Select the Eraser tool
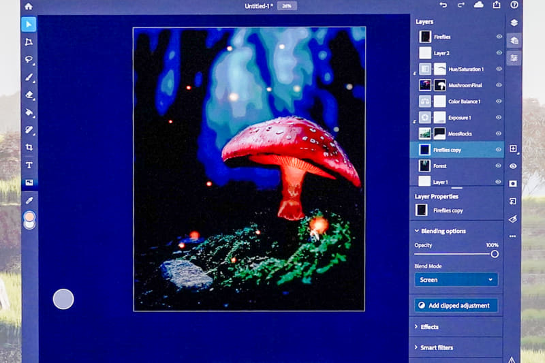545x363 pixels. (29, 95)
